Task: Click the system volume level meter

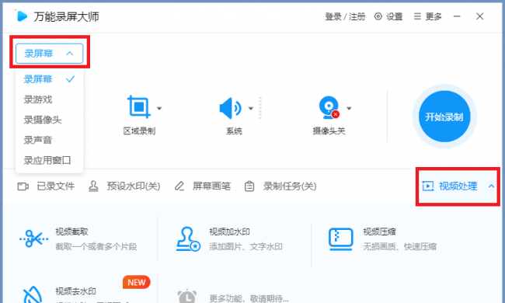Action: (260, 107)
